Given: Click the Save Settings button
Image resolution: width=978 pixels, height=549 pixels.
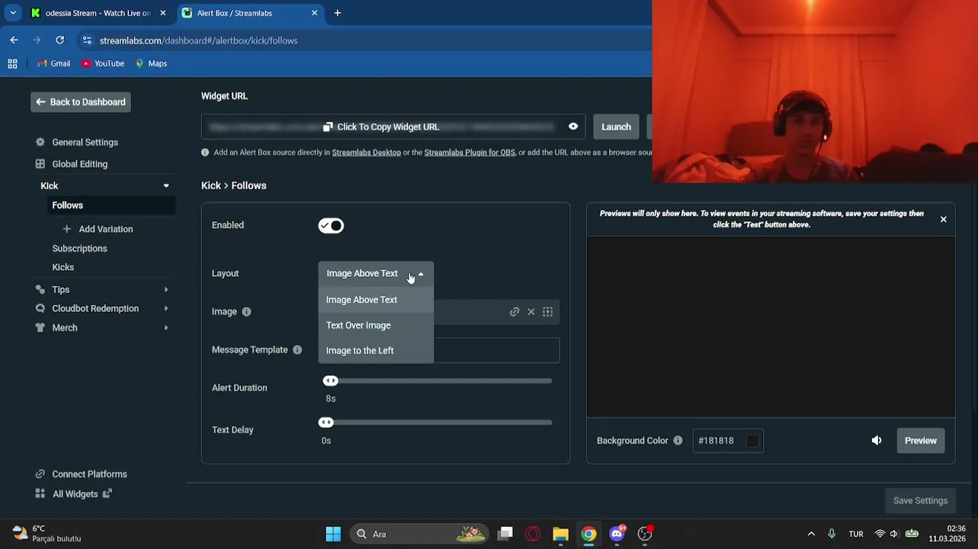Looking at the screenshot, I should (x=920, y=501).
